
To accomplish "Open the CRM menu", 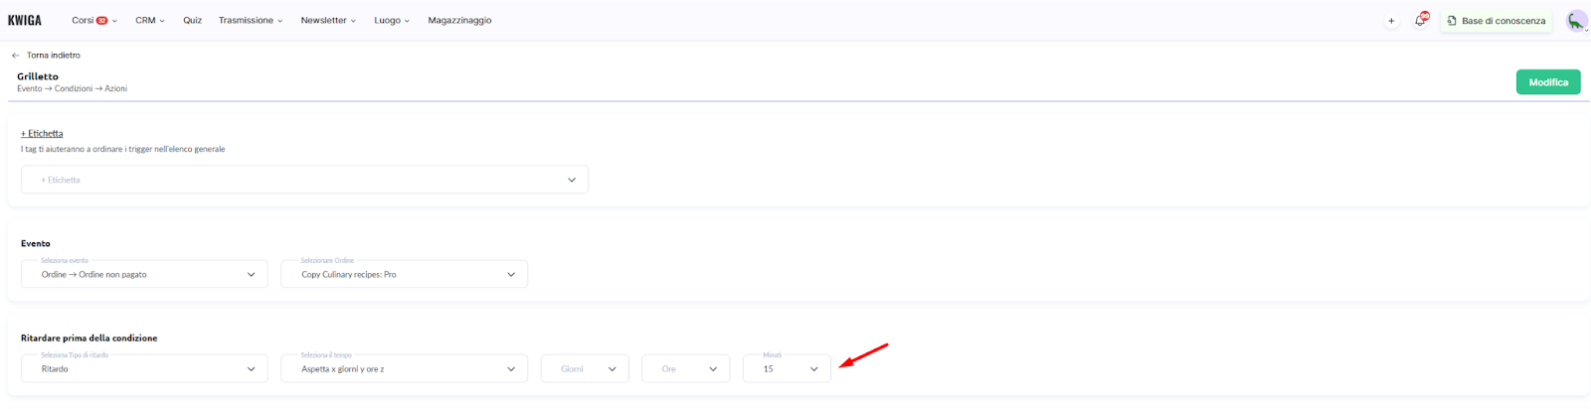I will (149, 20).
